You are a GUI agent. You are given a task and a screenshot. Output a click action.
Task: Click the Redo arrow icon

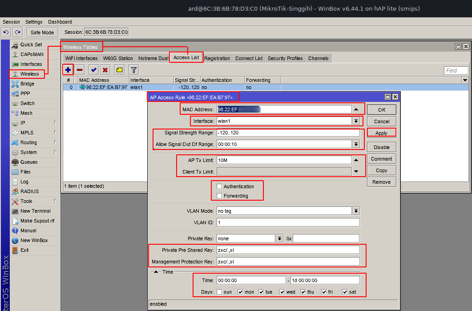17,32
